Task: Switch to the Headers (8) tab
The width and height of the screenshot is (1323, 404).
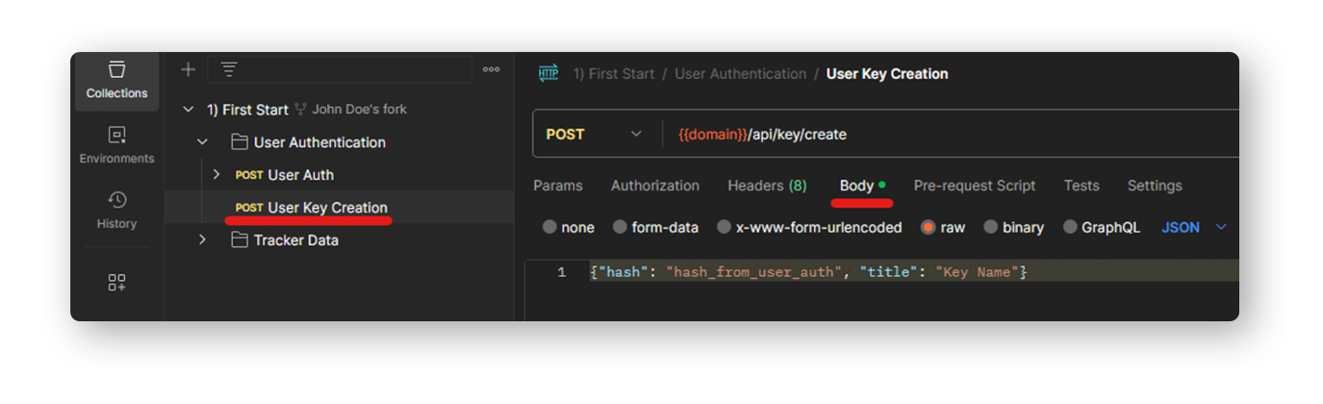Action: 767,186
